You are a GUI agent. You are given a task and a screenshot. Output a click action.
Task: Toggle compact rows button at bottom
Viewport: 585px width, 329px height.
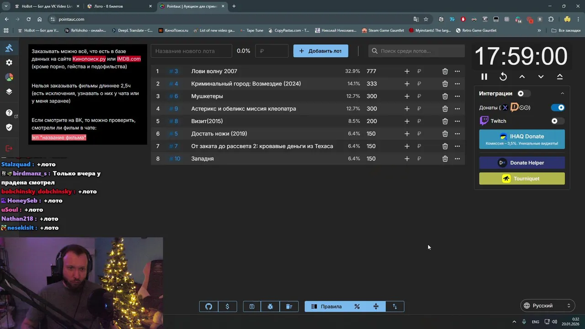376,307
